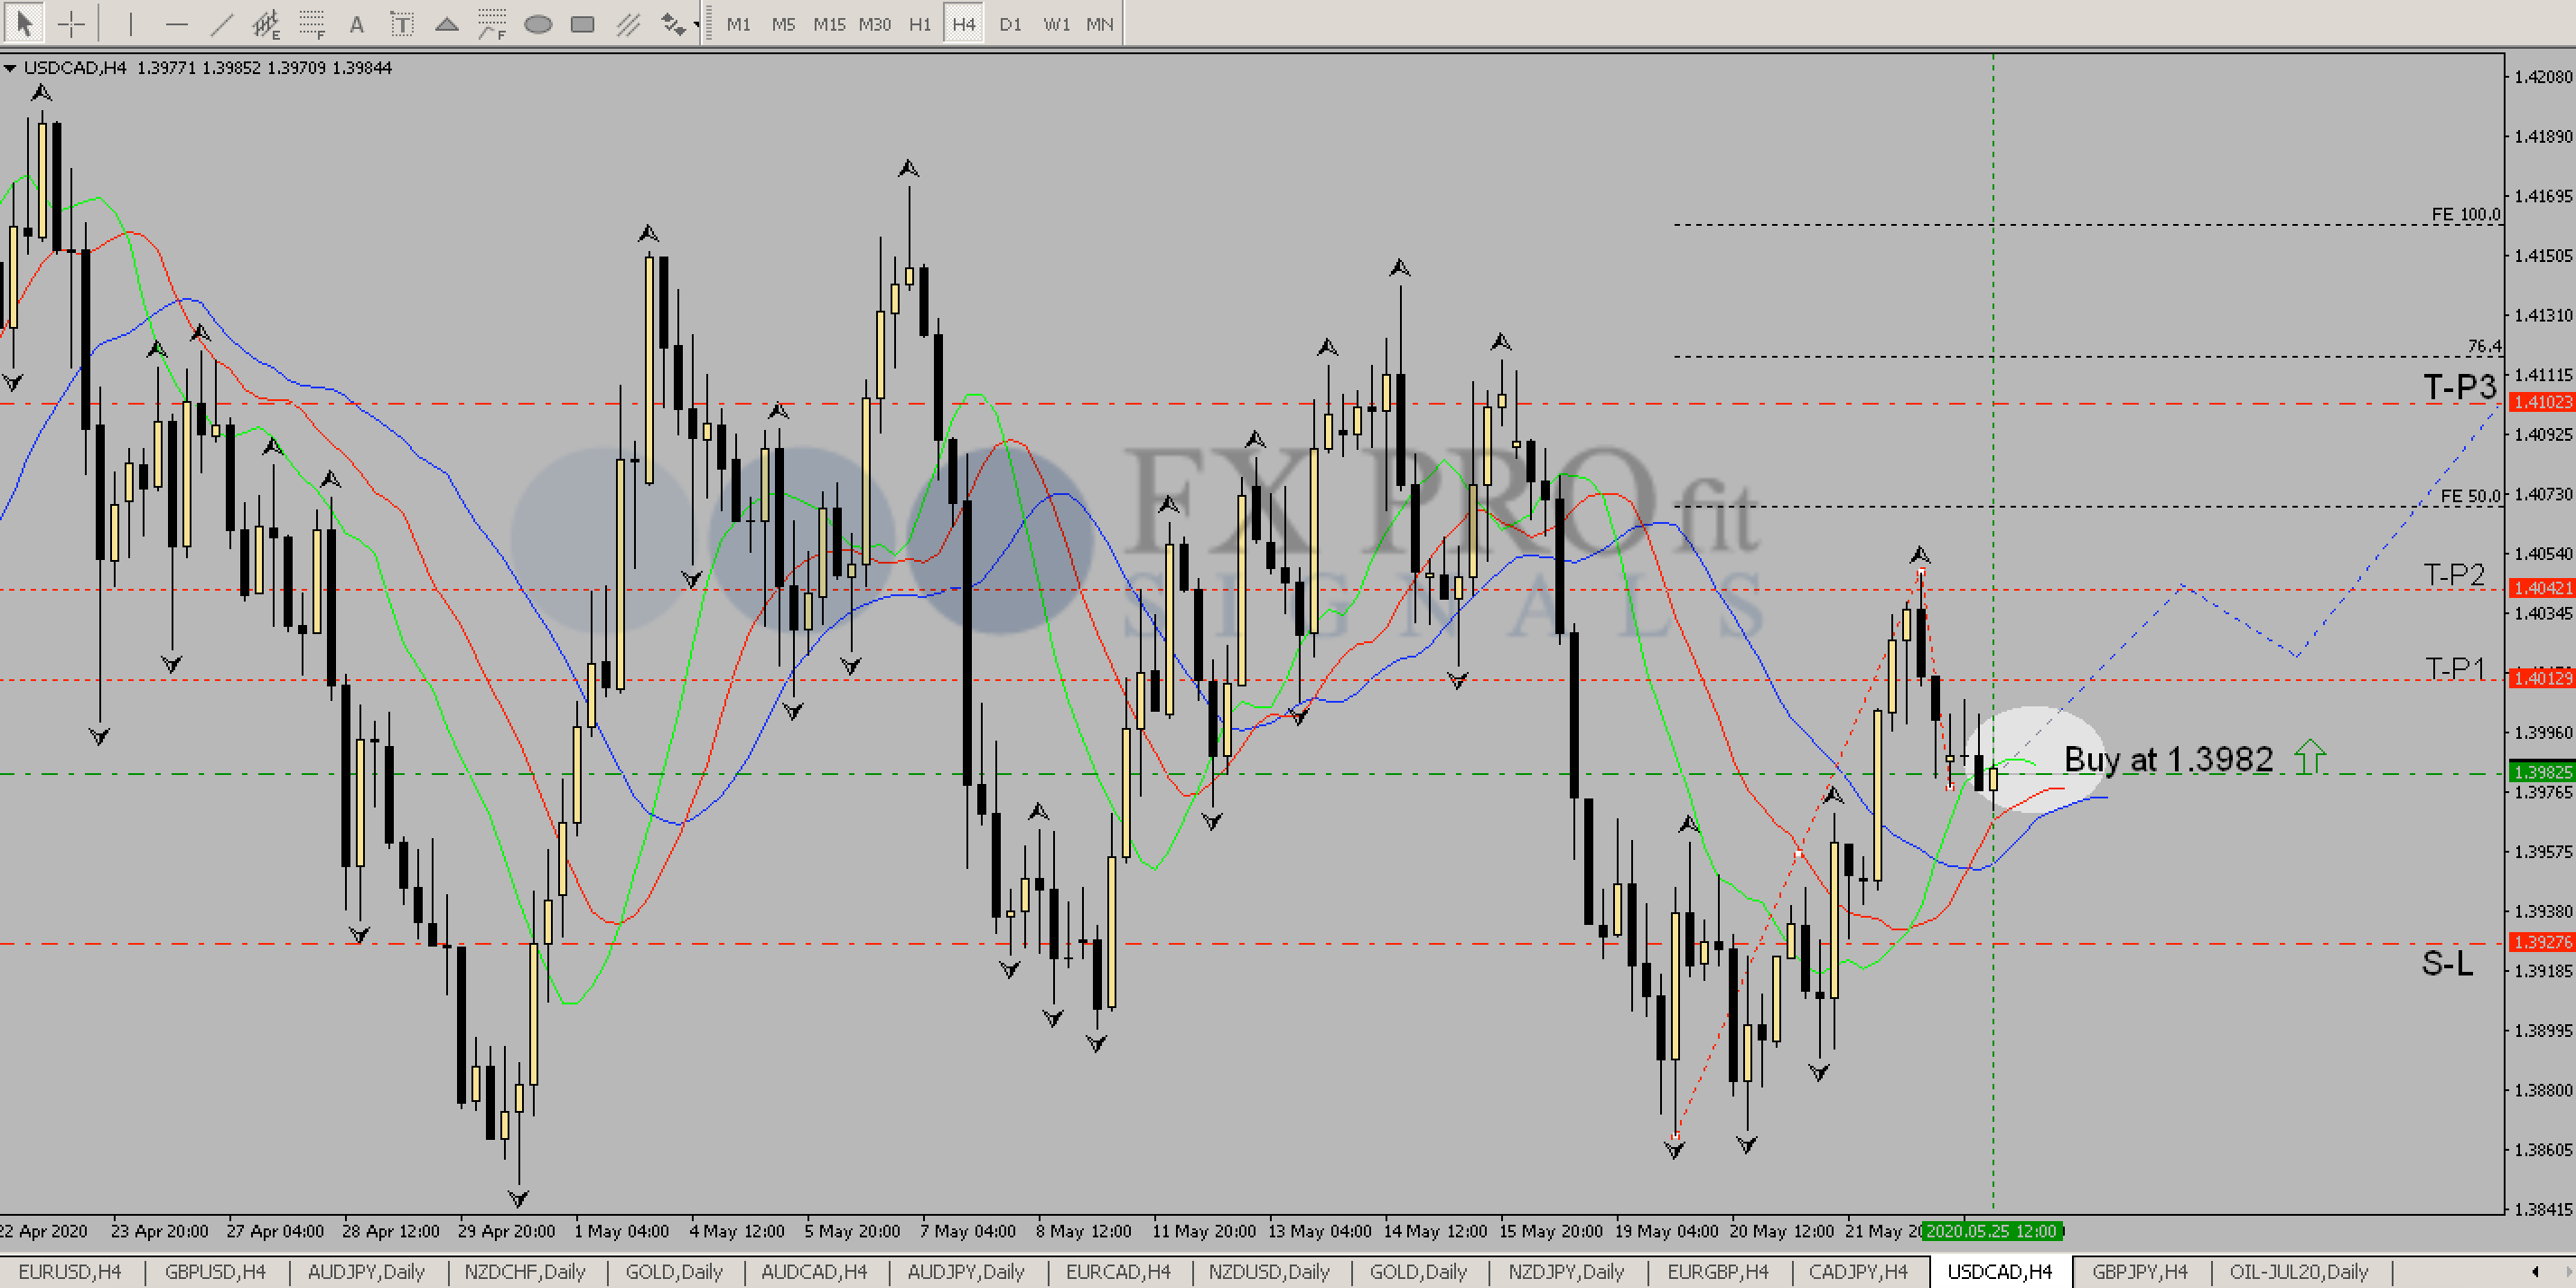Select the Fibonacci retracement tool
The image size is (2576, 1288).
[312, 24]
